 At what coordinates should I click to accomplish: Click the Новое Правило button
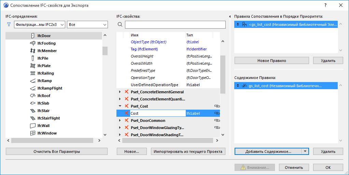click(272, 61)
